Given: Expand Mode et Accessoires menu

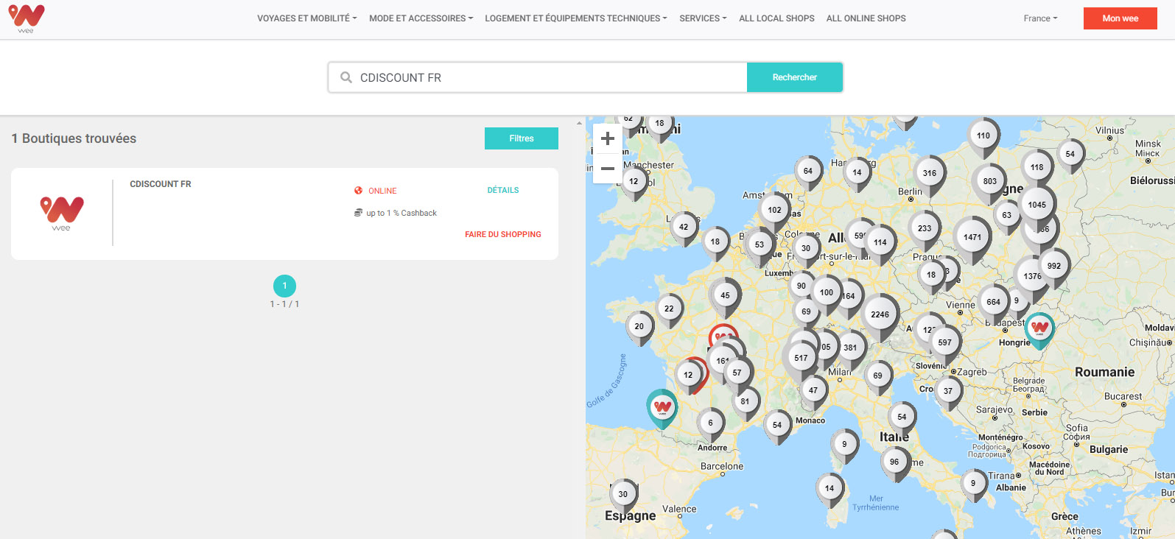Looking at the screenshot, I should 421,18.
